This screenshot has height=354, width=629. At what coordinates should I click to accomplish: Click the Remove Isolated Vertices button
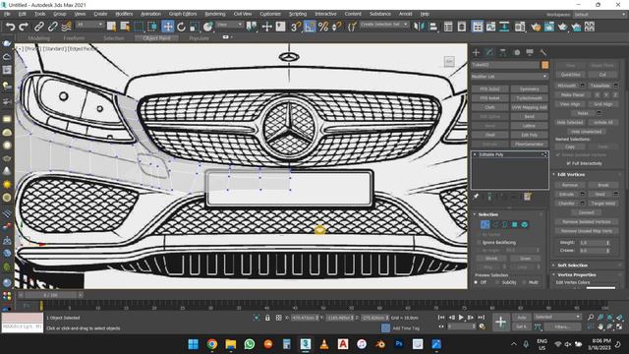pos(586,222)
